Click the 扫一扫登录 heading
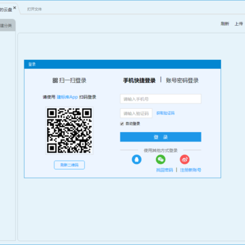Image resolution: width=245 pixels, height=245 pixels. pyautogui.click(x=69, y=80)
